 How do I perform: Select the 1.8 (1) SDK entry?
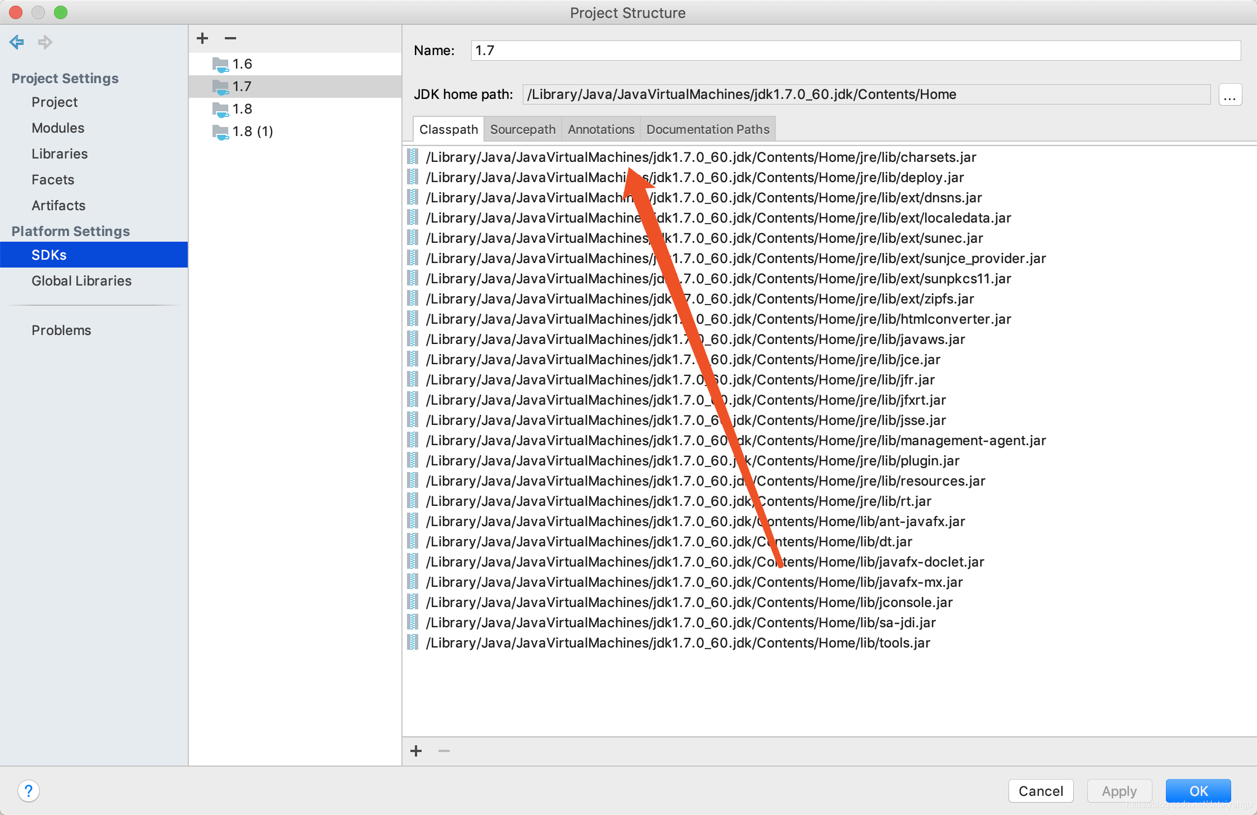coord(252,132)
